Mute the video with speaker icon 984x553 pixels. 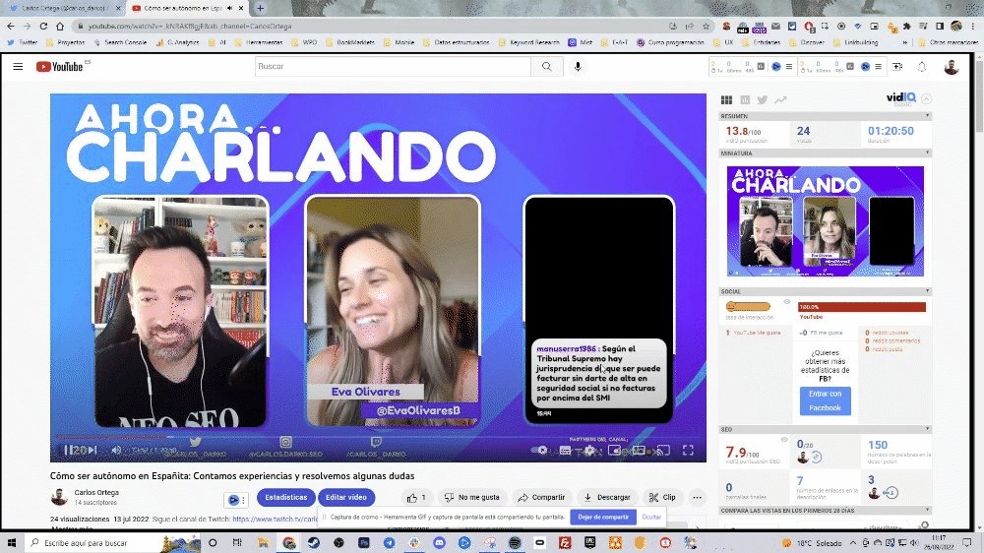(117, 450)
